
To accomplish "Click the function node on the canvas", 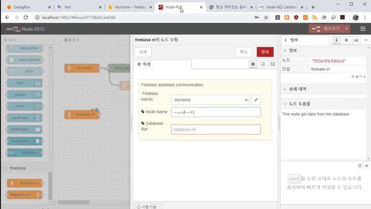I will [x=125, y=85].
